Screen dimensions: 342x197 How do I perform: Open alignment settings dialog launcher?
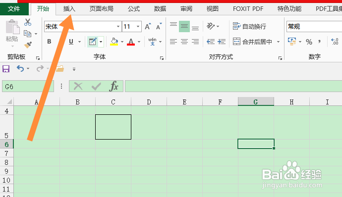[280, 58]
